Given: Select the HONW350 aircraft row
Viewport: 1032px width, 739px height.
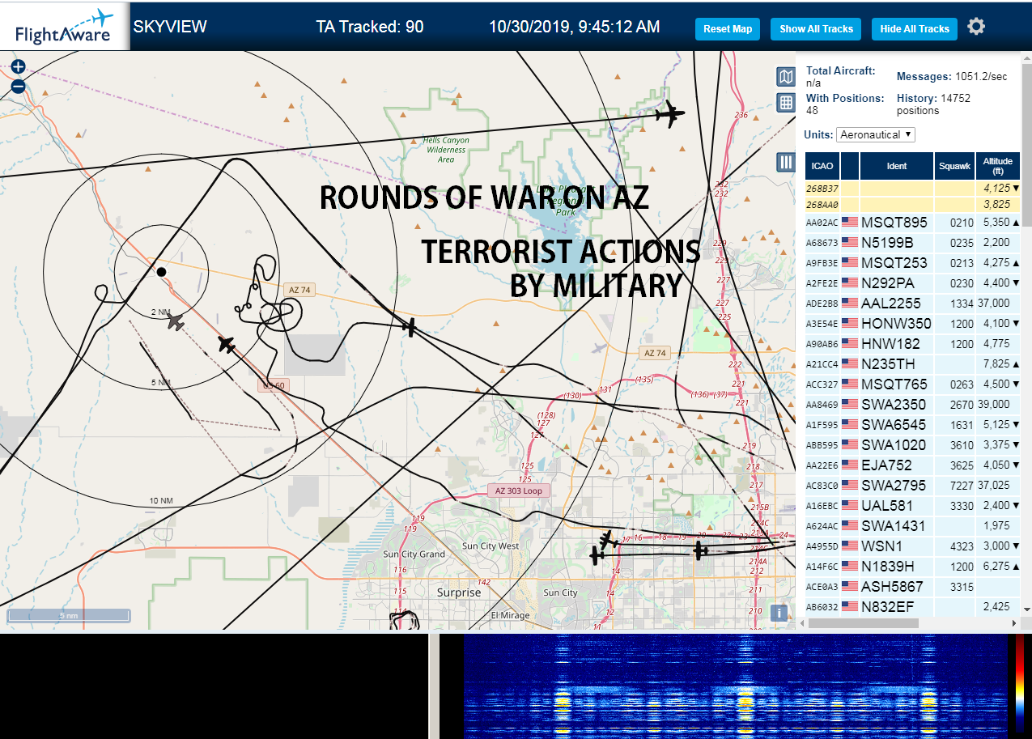Looking at the screenshot, I should click(x=913, y=324).
